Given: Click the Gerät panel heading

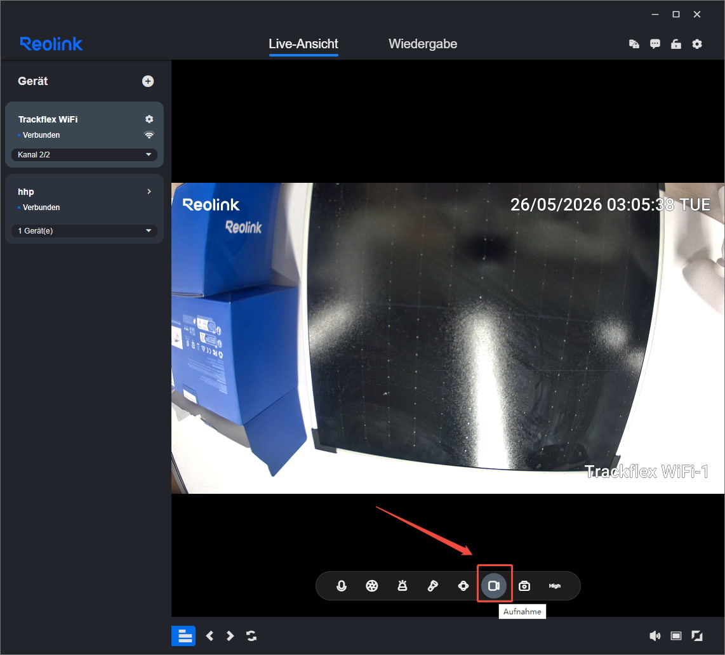Looking at the screenshot, I should [33, 81].
